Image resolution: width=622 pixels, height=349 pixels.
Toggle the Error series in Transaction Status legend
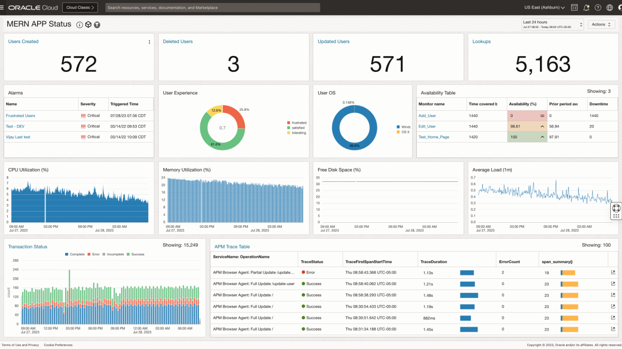click(94, 254)
